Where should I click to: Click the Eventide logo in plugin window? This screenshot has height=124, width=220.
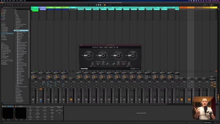click(x=84, y=69)
